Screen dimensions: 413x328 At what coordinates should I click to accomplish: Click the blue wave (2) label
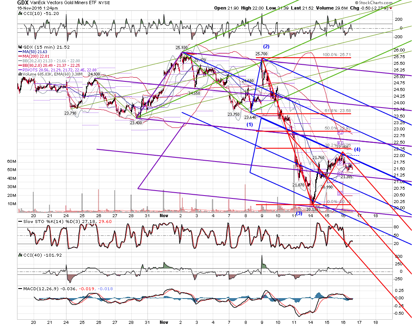point(266,47)
